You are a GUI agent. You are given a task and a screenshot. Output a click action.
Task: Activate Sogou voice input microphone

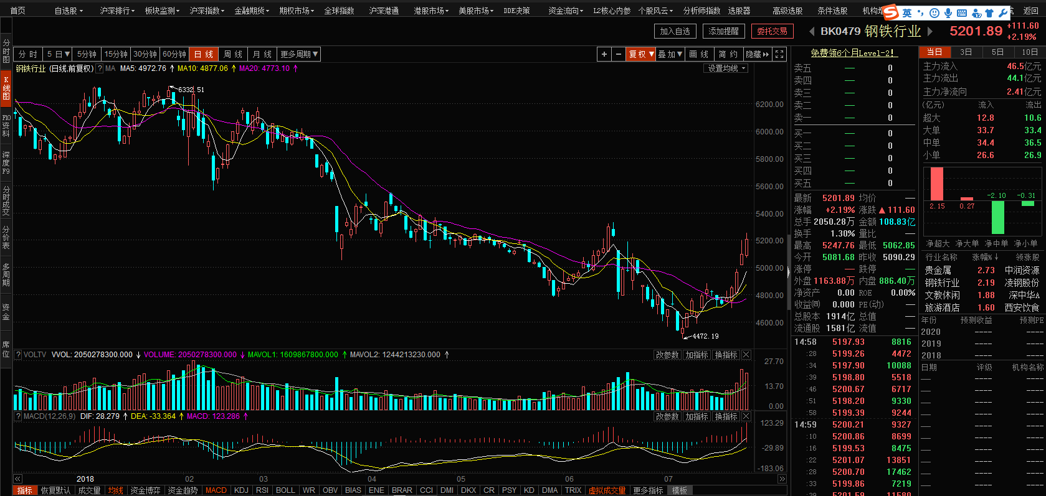coord(948,13)
